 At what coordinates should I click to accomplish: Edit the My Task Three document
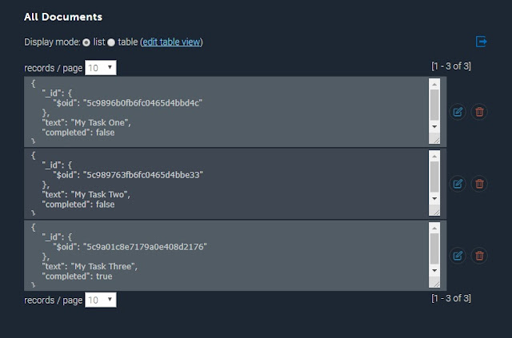pyautogui.click(x=458, y=256)
